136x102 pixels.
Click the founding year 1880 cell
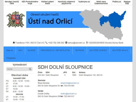(x=74, y=75)
